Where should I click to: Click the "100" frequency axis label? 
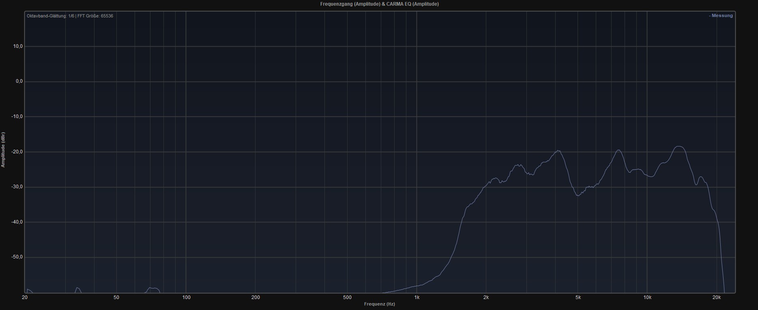[x=186, y=297]
